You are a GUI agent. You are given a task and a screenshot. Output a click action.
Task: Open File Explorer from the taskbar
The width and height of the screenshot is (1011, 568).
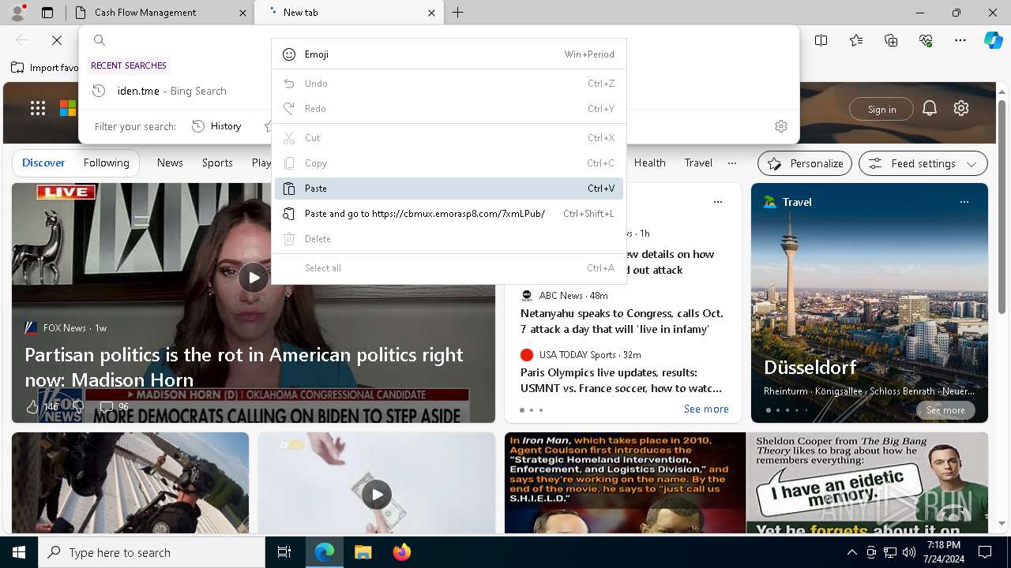[363, 552]
